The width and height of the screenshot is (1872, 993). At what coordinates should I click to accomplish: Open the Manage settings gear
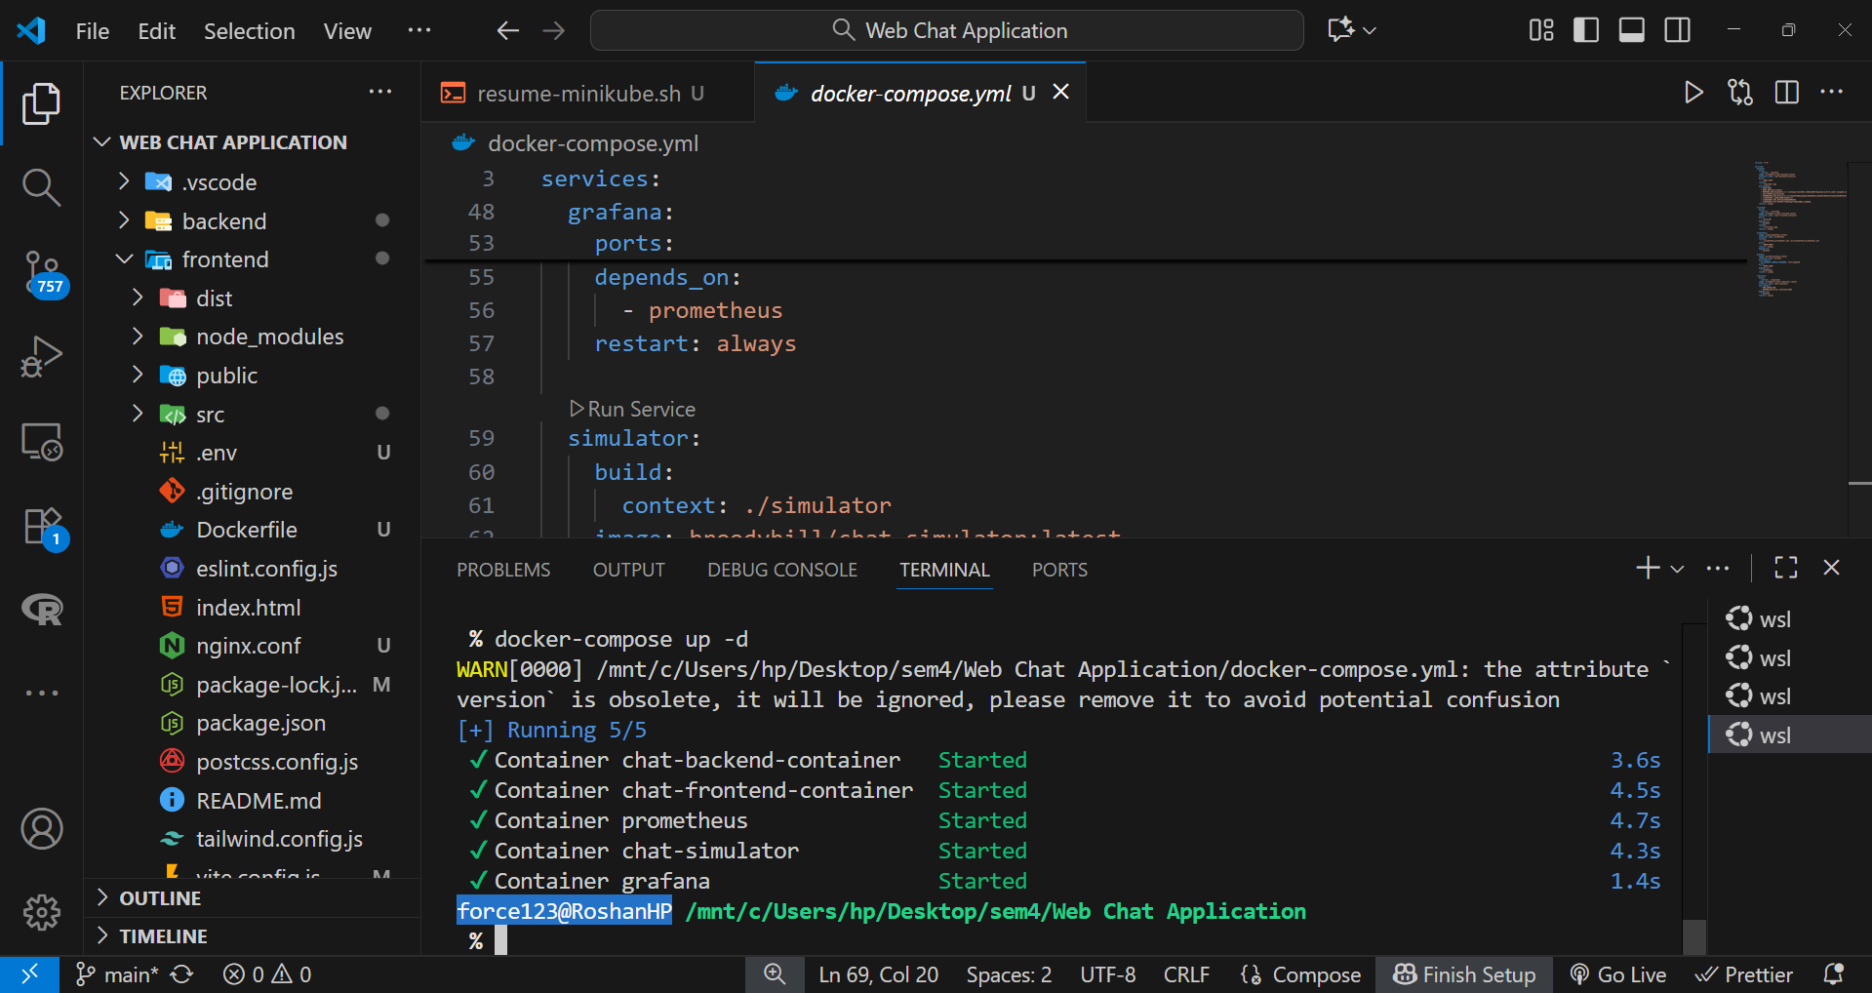click(x=41, y=912)
